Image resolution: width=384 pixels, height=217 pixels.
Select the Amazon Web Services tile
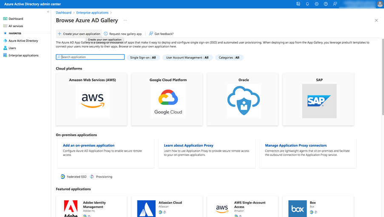point(92,100)
